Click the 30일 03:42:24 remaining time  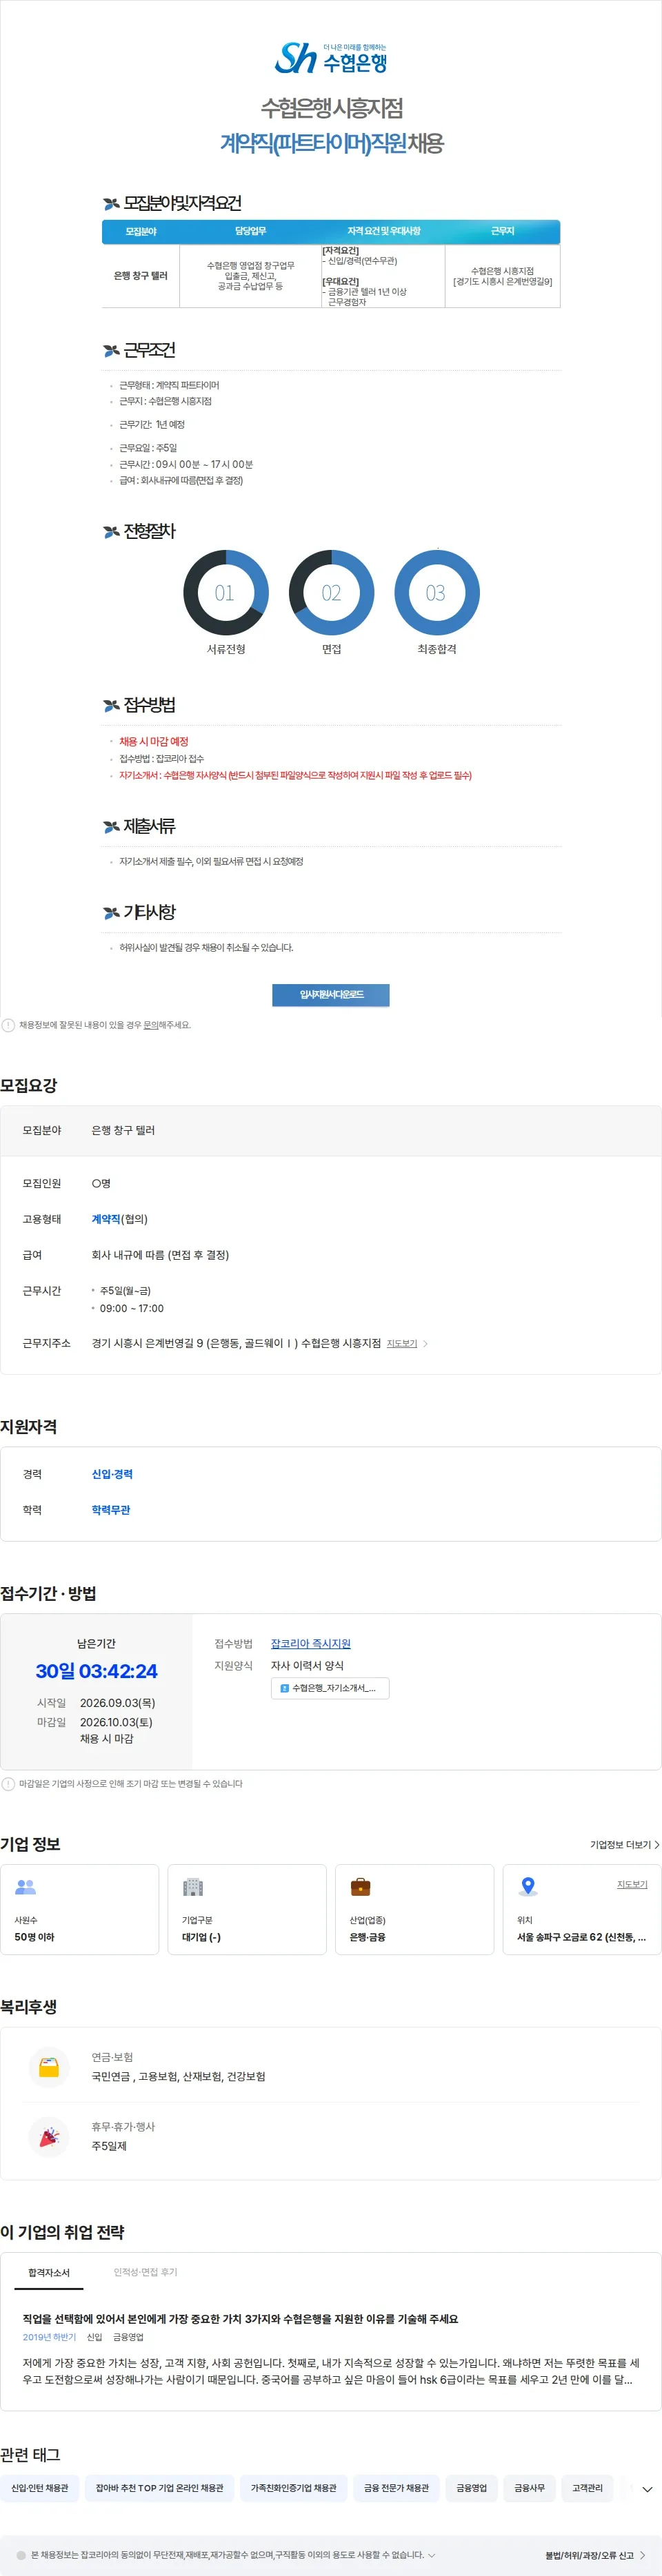[x=96, y=1670]
